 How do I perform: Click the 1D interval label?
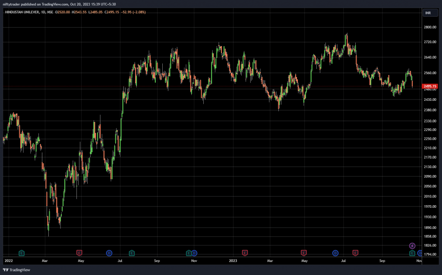43,12
